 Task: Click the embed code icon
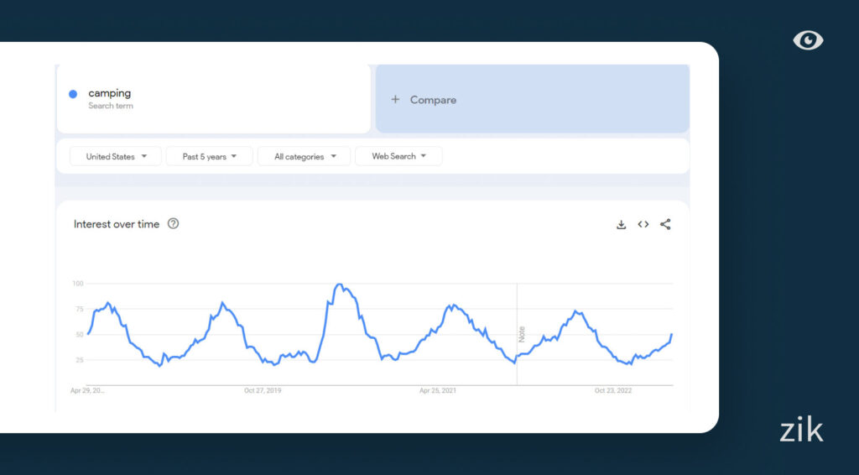click(643, 224)
